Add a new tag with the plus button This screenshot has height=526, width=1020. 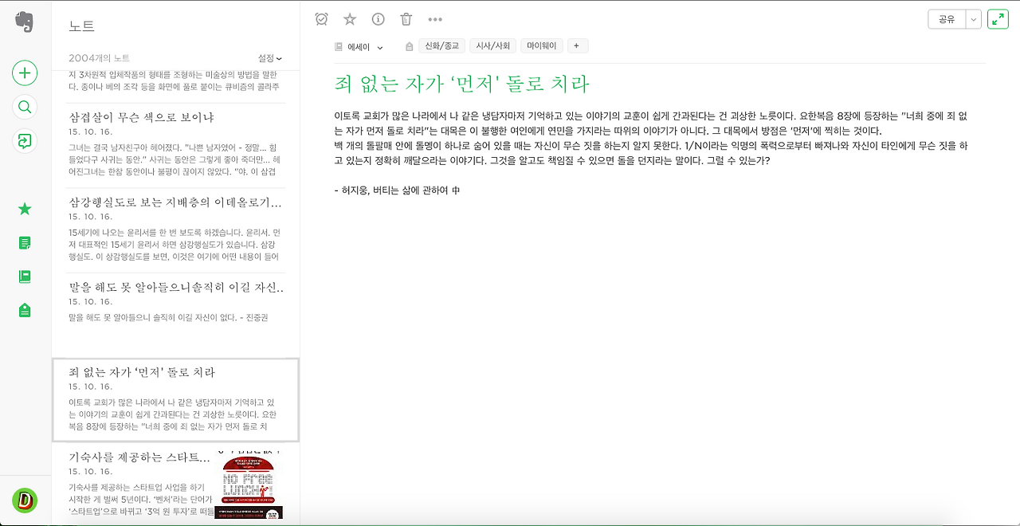[577, 45]
